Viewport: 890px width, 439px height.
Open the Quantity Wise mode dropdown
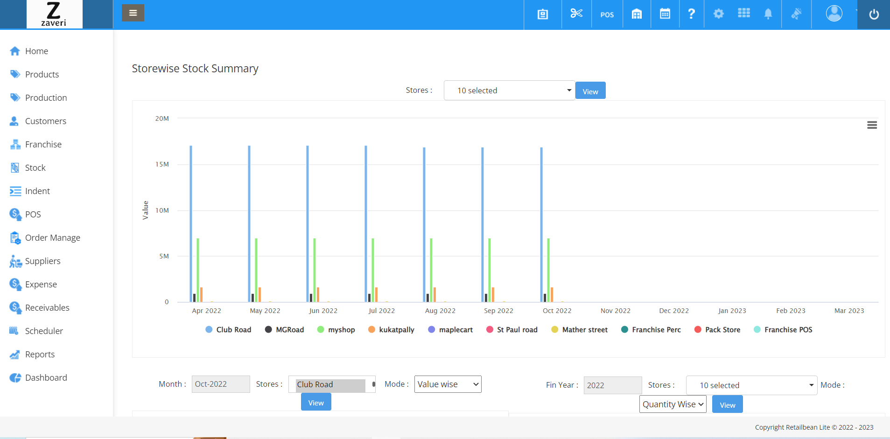(673, 404)
